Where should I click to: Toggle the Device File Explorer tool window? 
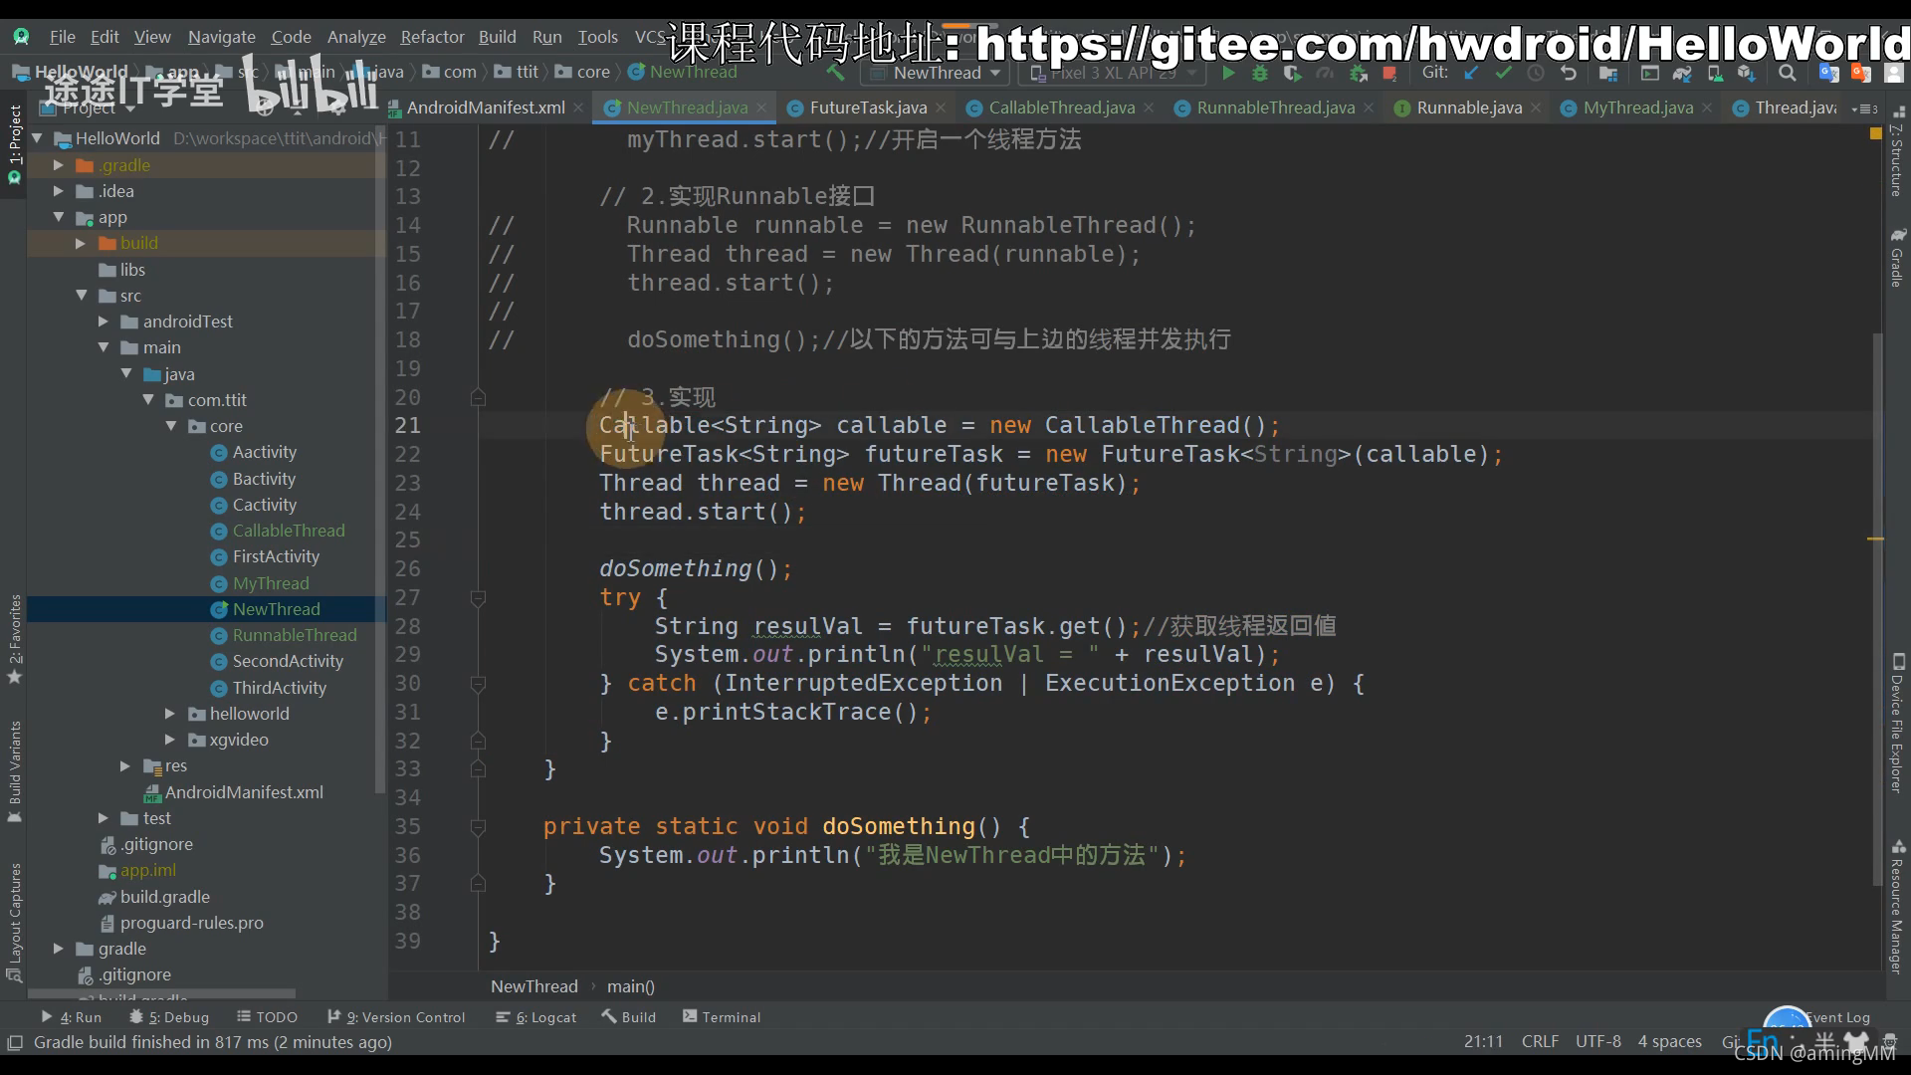point(1897,724)
